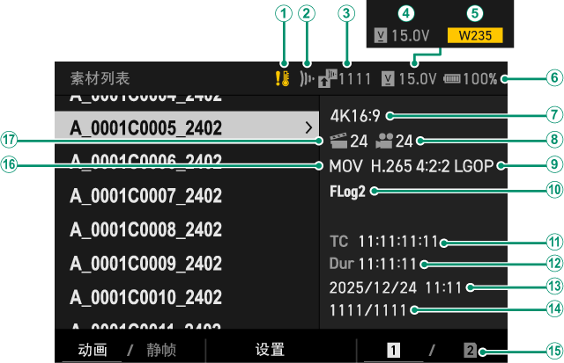The image size is (564, 363).
Task: Open clip A_0001C0005_2402 using its chevron
Action: click(x=308, y=127)
